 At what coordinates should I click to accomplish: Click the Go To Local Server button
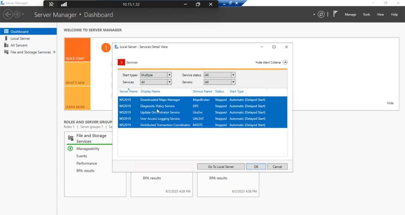[221, 166]
